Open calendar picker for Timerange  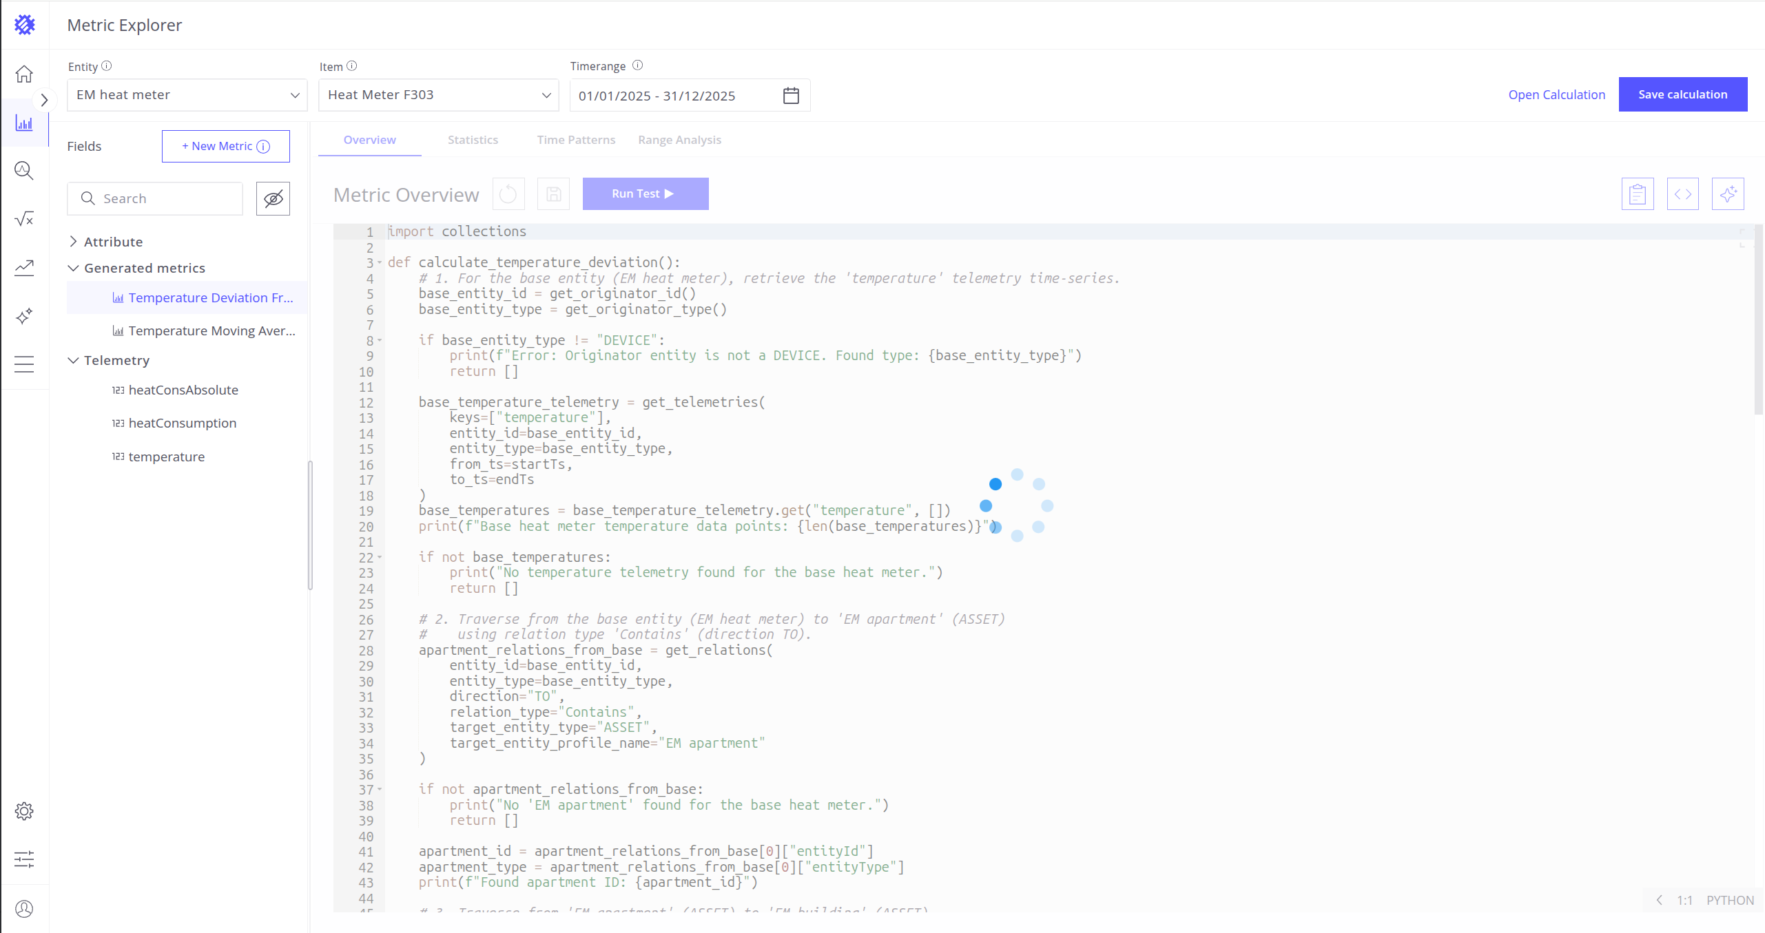point(791,96)
